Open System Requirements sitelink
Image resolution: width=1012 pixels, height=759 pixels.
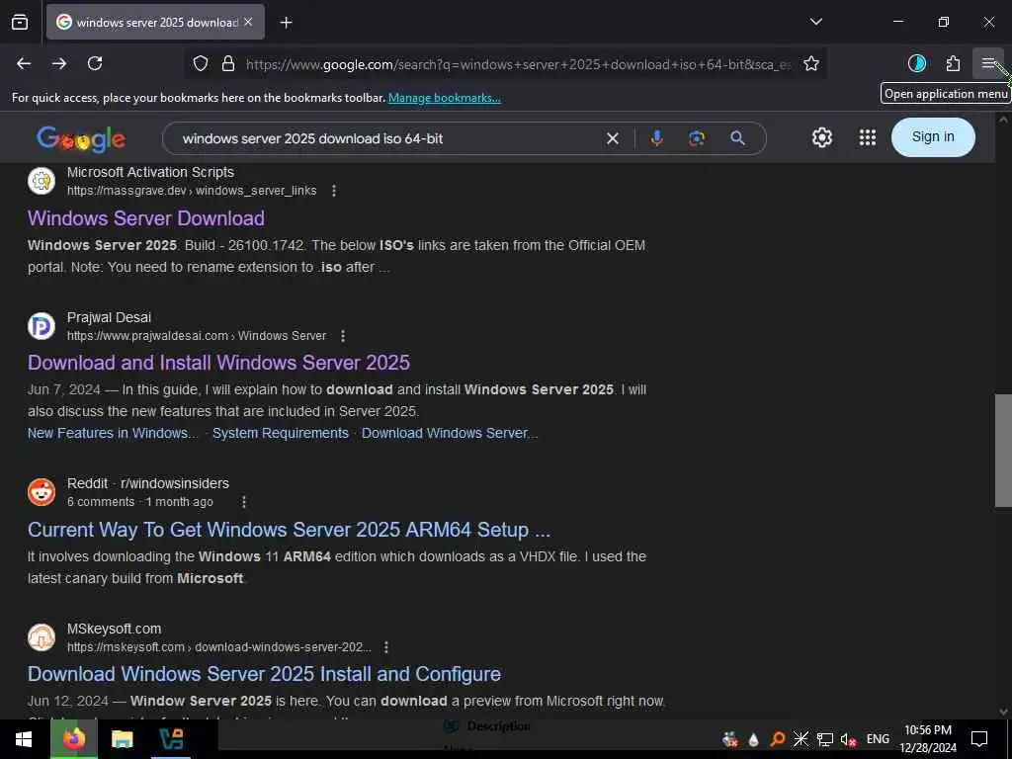[x=280, y=433]
